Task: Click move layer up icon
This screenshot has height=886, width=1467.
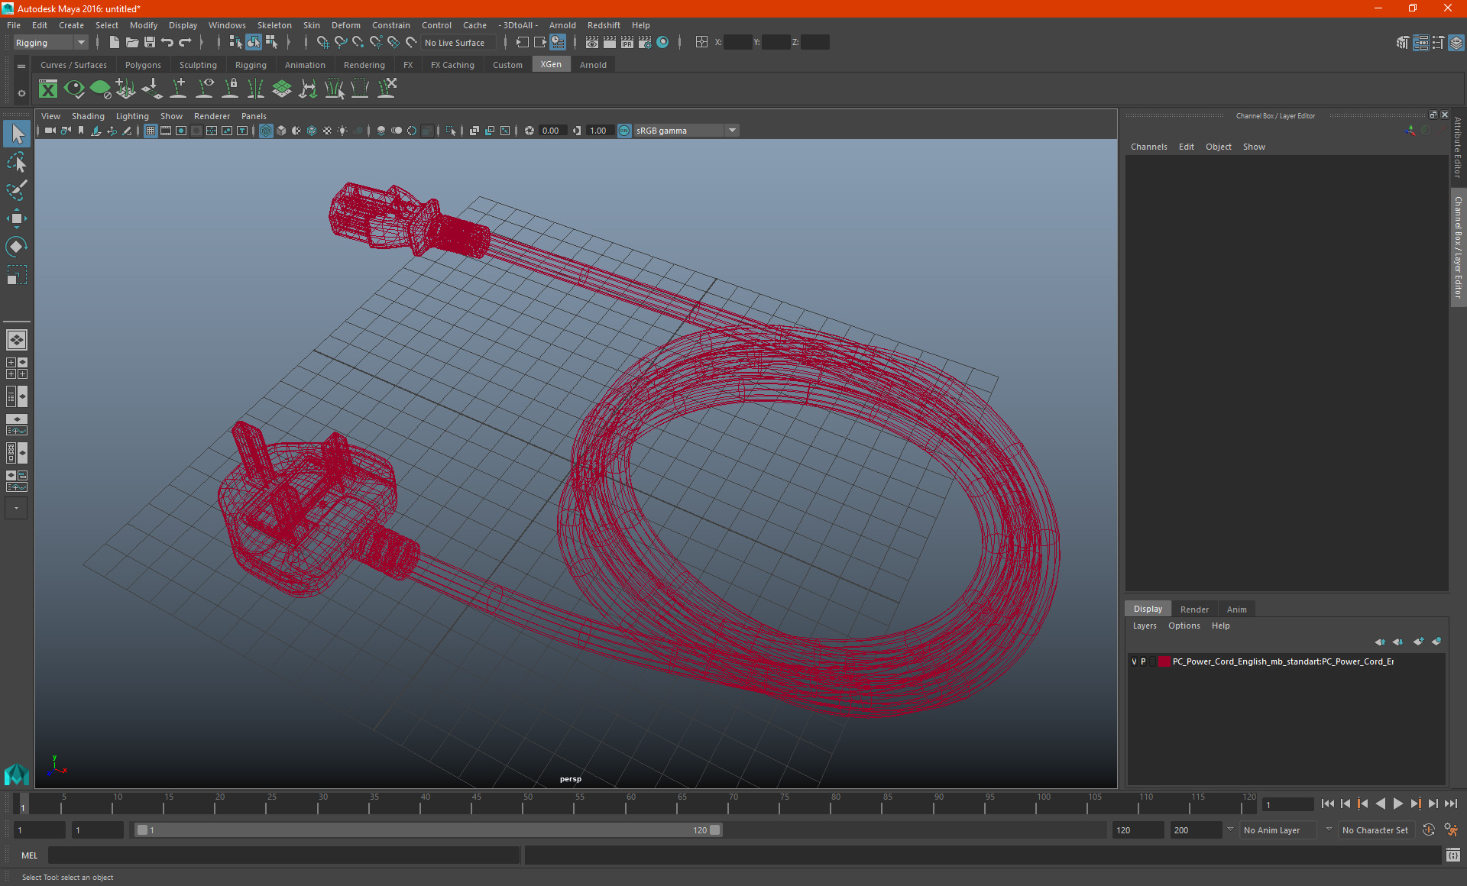Action: tap(1380, 642)
